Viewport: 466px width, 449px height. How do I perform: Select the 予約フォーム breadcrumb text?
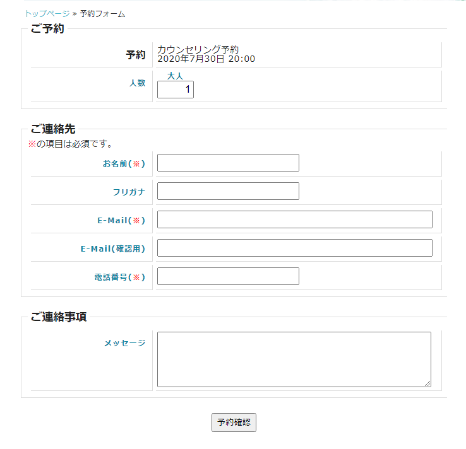pos(102,14)
